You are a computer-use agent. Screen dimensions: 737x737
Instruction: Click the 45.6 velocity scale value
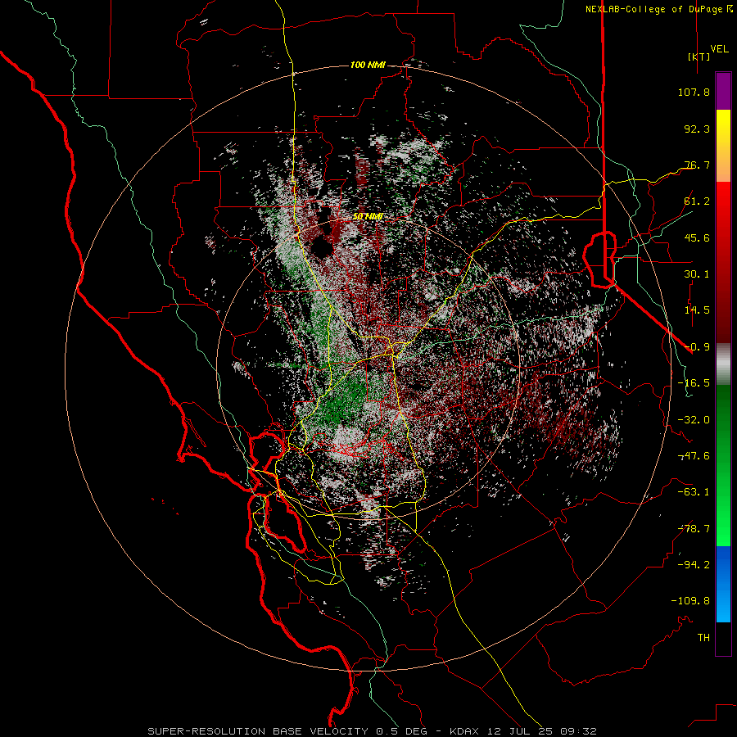point(697,237)
